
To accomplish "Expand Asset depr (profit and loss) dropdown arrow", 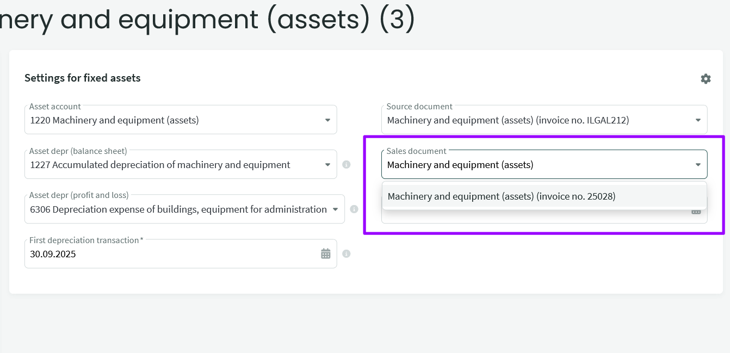I will coord(335,209).
